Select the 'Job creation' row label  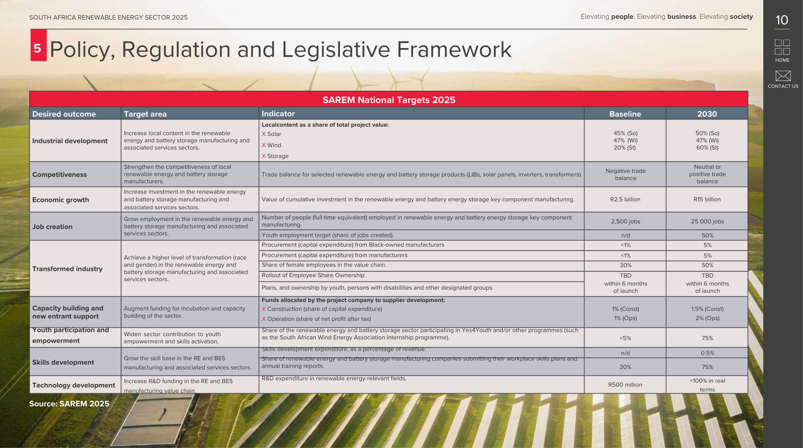pyautogui.click(x=52, y=227)
